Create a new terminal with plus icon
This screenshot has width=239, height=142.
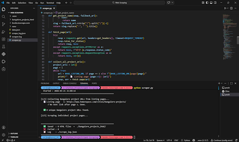coord(219,83)
